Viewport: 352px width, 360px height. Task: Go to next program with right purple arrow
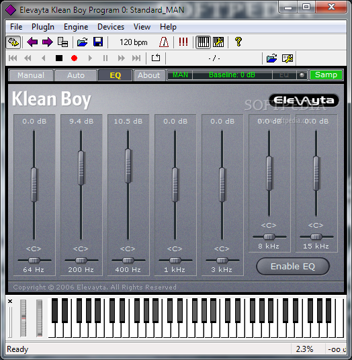[x=48, y=42]
